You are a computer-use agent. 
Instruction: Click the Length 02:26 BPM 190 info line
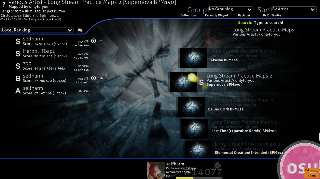[33, 11]
